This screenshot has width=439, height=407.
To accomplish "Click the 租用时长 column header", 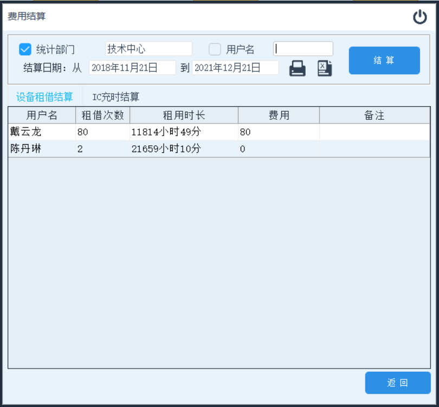I will pos(184,115).
